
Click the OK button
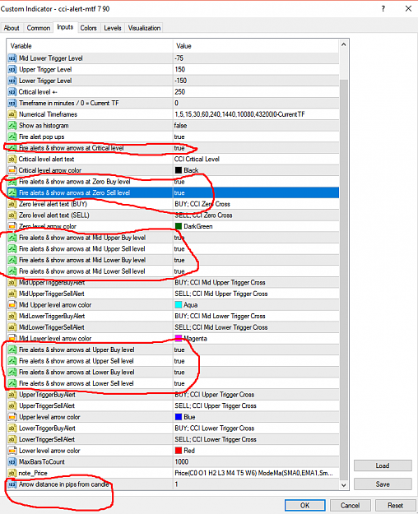tap(304, 505)
